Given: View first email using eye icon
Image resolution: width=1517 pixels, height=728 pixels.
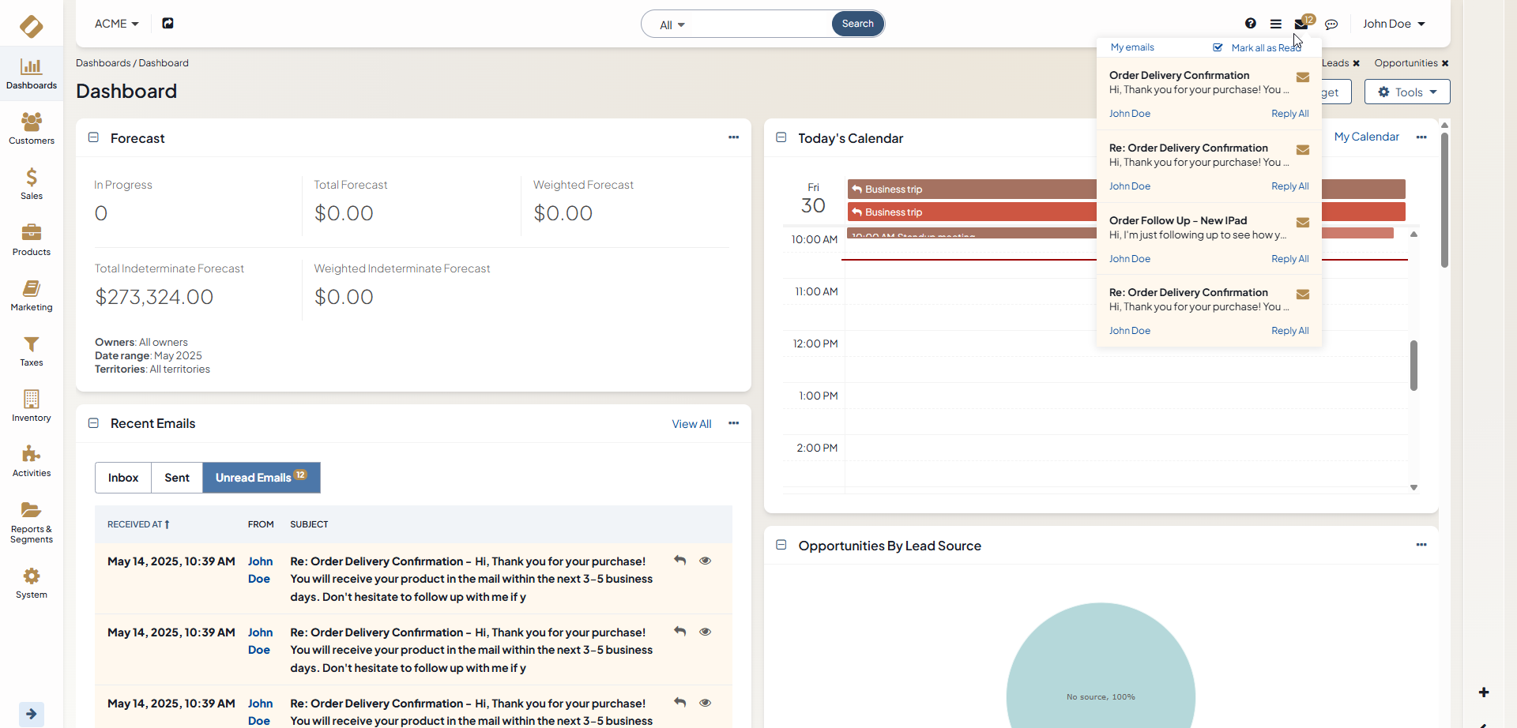Looking at the screenshot, I should point(706,561).
